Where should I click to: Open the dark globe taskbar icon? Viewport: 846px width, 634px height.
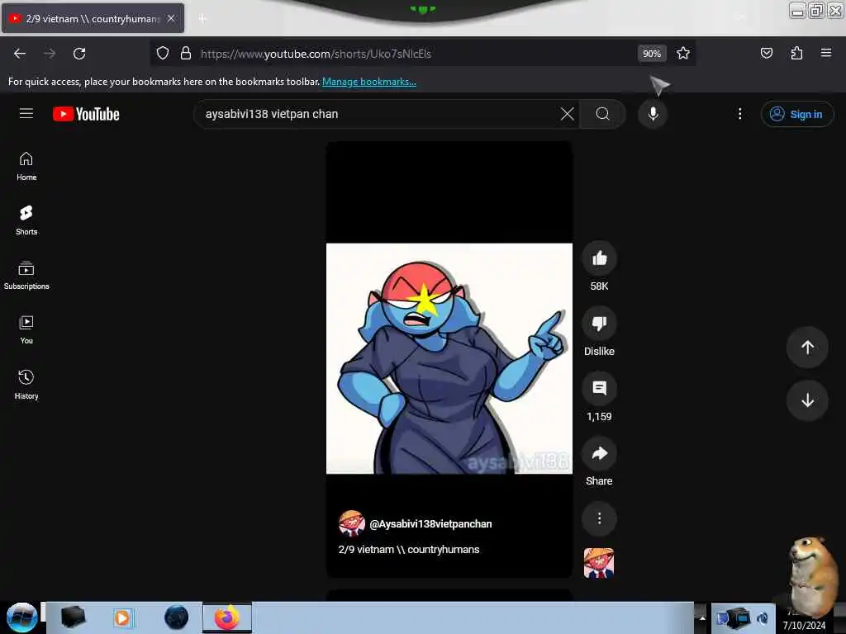[x=177, y=617]
